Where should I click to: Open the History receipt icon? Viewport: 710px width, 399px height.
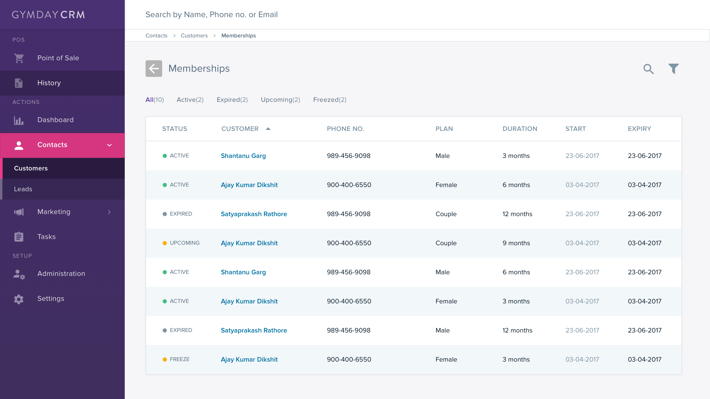pos(18,83)
